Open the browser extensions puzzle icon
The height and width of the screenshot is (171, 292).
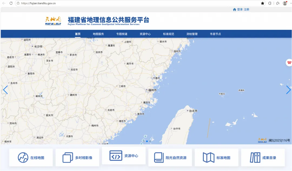point(270,3)
